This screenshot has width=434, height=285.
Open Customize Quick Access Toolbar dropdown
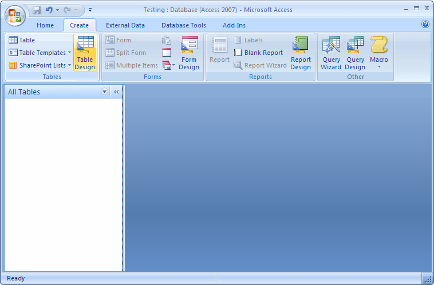coord(90,10)
